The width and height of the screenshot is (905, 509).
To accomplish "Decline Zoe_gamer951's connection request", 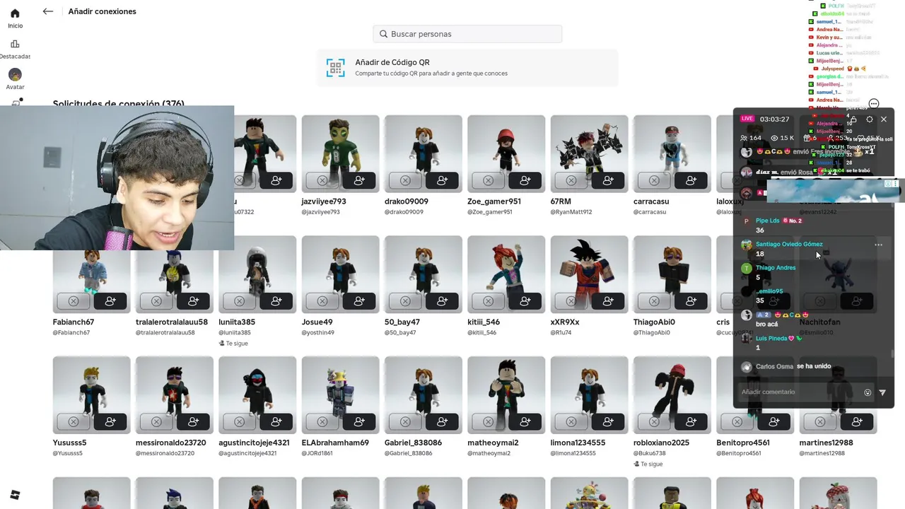I will pyautogui.click(x=488, y=181).
